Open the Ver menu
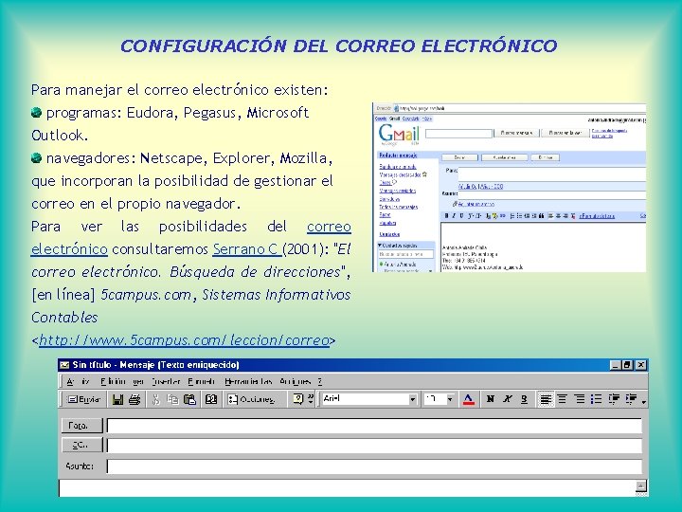The height and width of the screenshot is (512, 682). (138, 381)
